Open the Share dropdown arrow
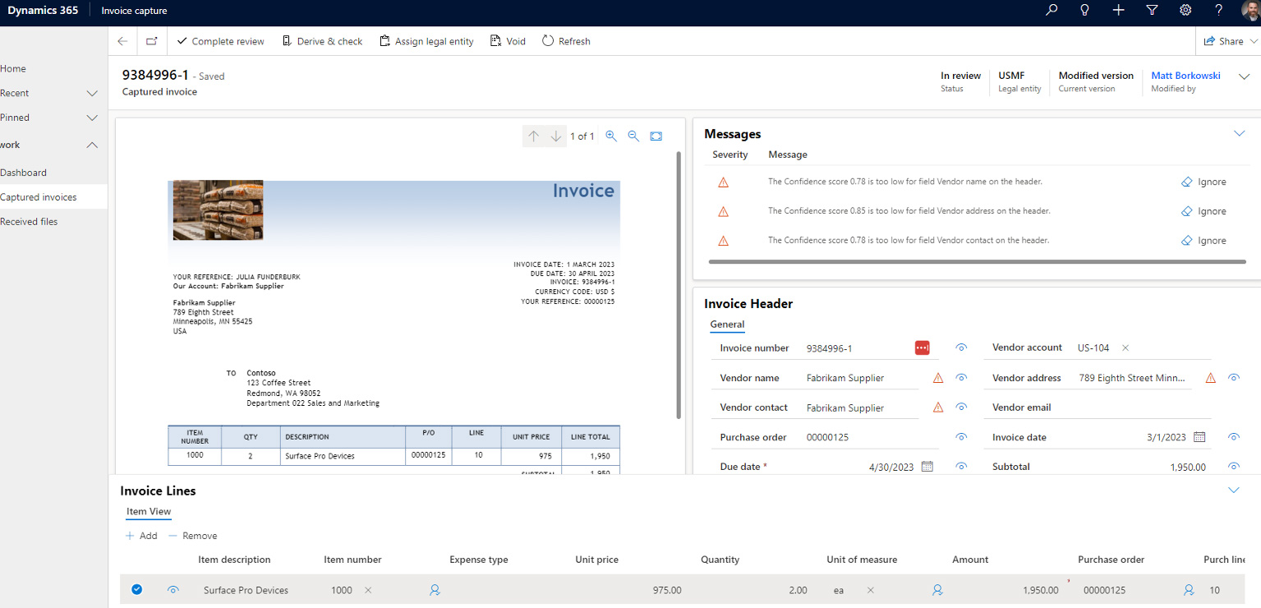This screenshot has width=1261, height=608. pyautogui.click(x=1254, y=41)
